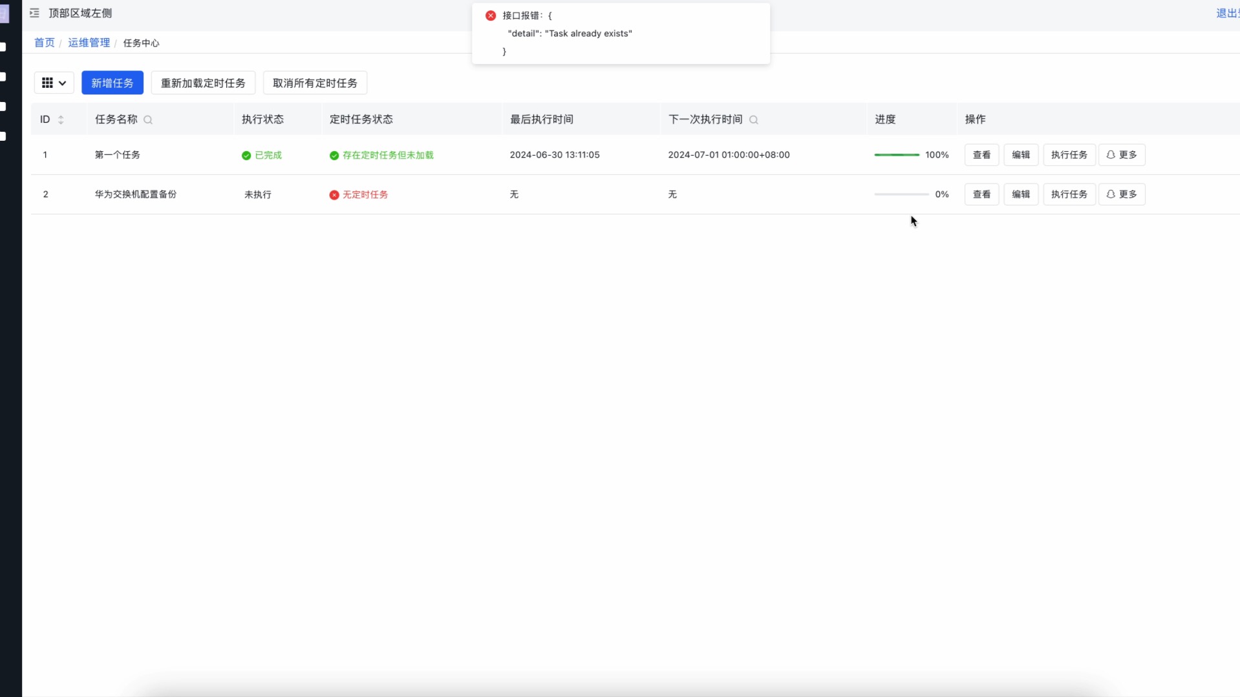The height and width of the screenshot is (697, 1240).
Task: Click ID cell 2 in second row
Action: pyautogui.click(x=45, y=194)
